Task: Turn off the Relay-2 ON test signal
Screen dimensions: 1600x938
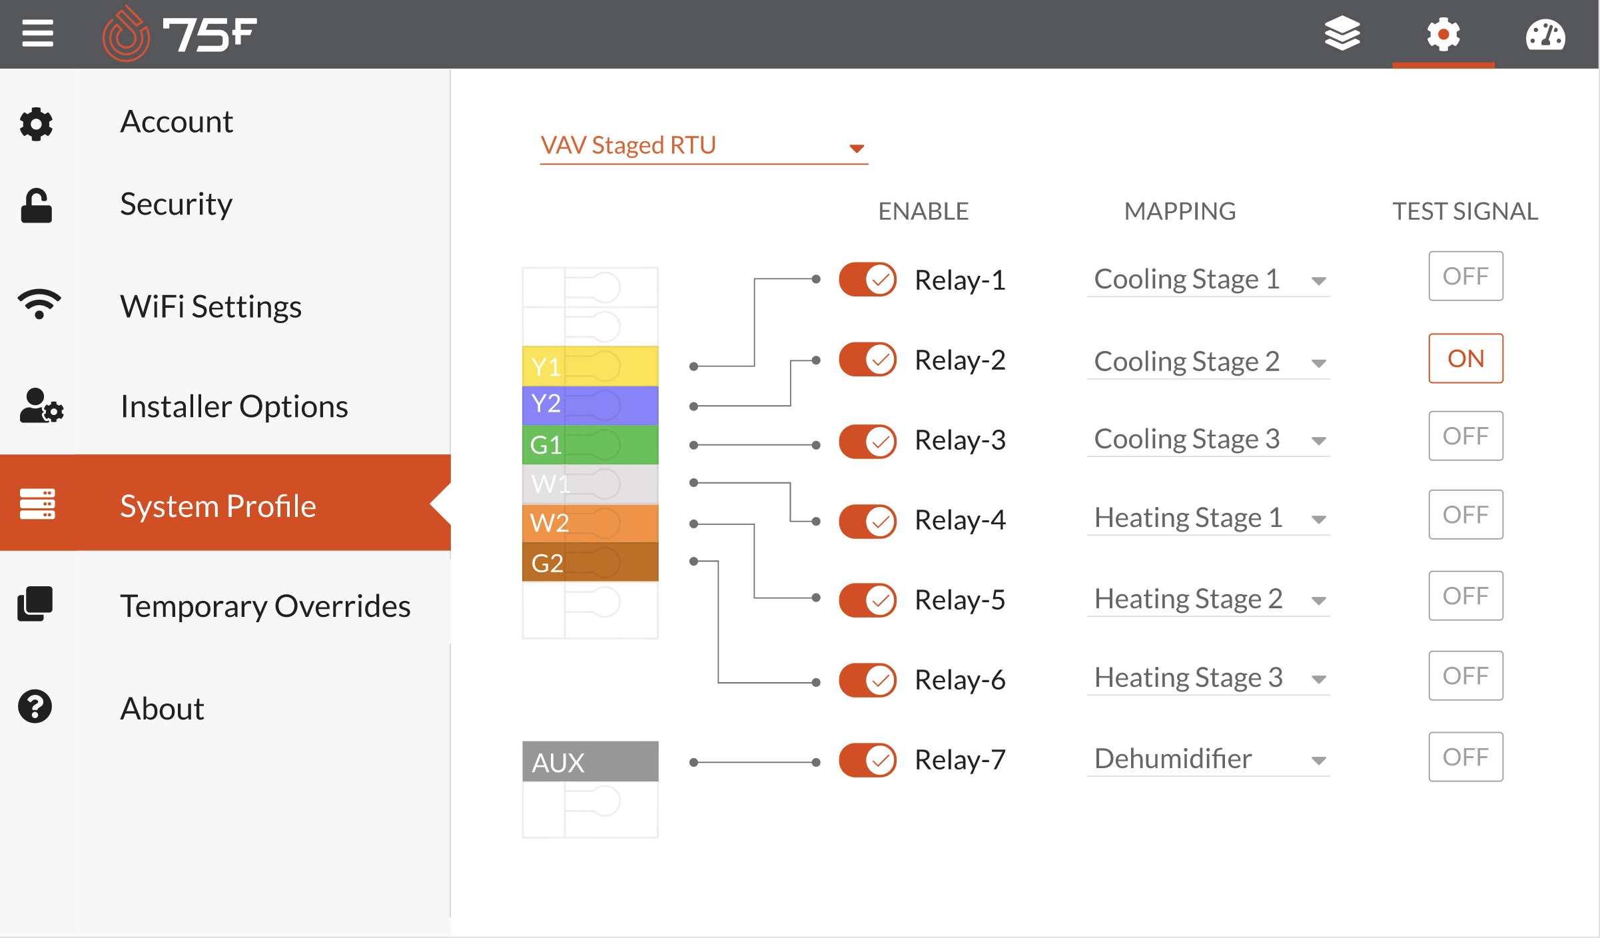Action: point(1465,358)
